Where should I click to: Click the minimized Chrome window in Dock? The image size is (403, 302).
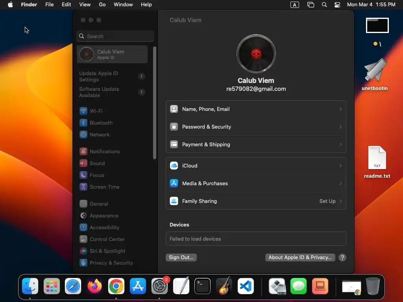click(x=351, y=287)
